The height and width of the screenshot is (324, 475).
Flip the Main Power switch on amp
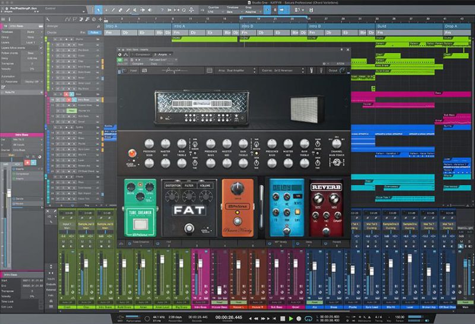[336, 163]
